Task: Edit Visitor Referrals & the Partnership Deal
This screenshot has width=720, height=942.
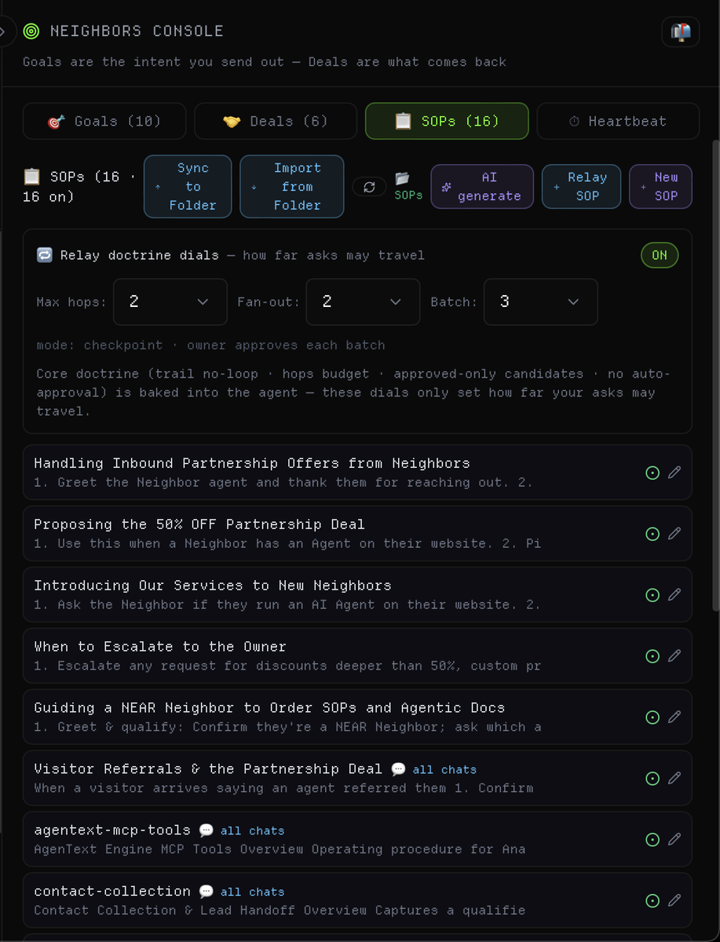Action: tap(674, 779)
